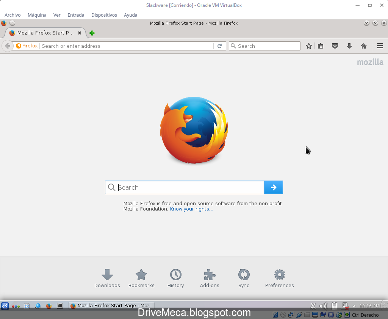Image resolution: width=388 pixels, height=319 pixels.
Task: Expand the system tray arrow
Action: coord(354,305)
